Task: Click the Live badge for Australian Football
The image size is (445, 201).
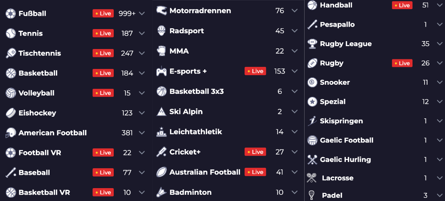Action: (x=255, y=172)
